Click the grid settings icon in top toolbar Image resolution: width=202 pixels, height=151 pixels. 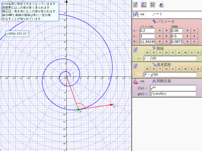(x=153, y=5)
